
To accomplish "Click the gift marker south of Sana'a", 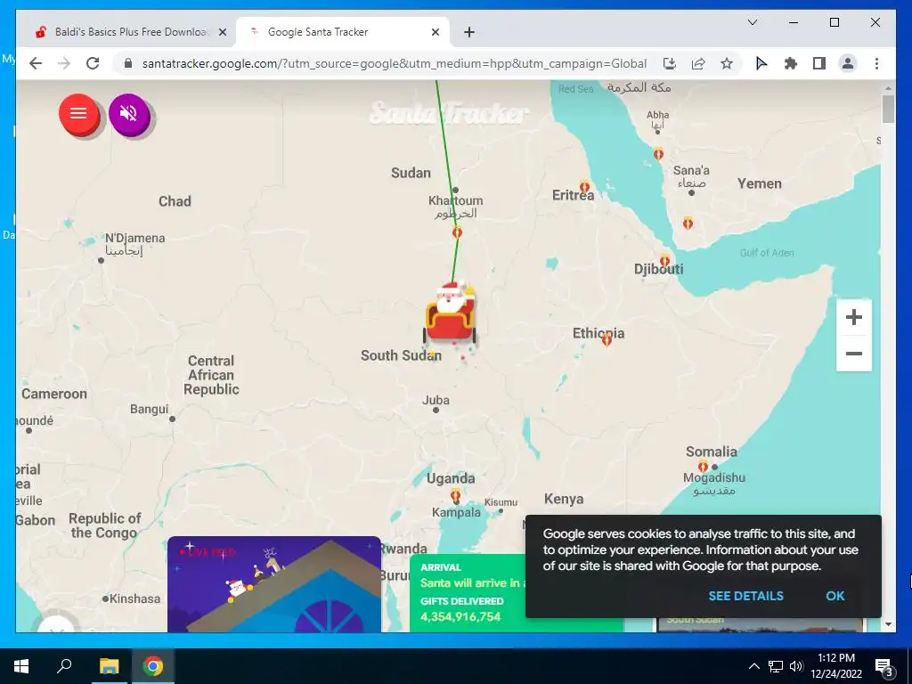I will 688,223.
